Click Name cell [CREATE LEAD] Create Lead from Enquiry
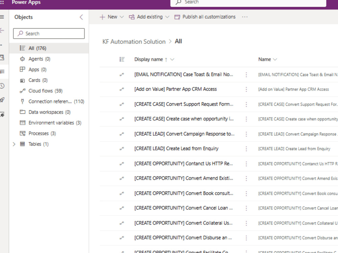 click(294, 149)
